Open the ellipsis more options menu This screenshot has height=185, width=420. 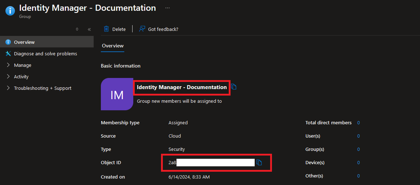pyautogui.click(x=167, y=8)
